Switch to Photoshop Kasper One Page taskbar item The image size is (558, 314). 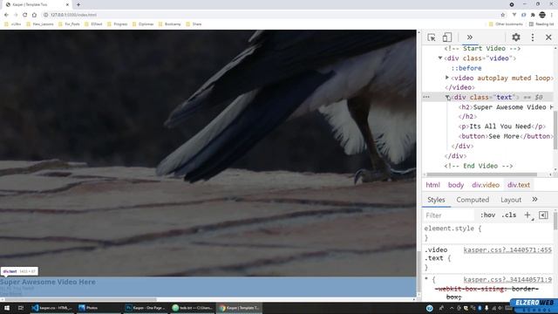pos(146,308)
